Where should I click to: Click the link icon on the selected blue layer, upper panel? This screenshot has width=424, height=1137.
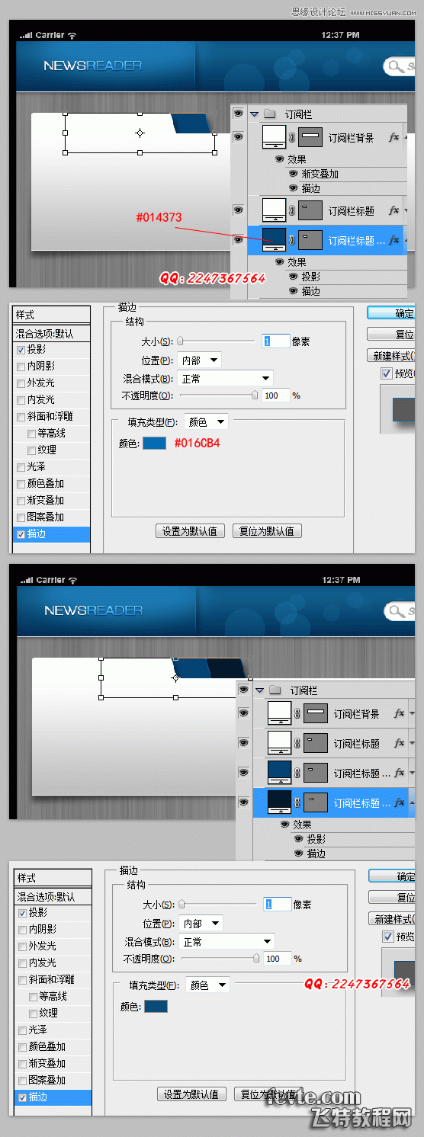point(291,240)
